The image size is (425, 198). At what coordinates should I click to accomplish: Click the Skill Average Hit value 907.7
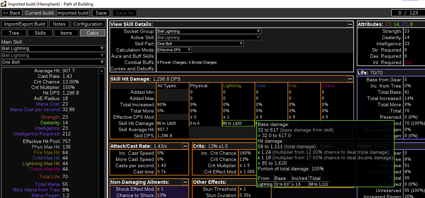[x=162, y=129]
